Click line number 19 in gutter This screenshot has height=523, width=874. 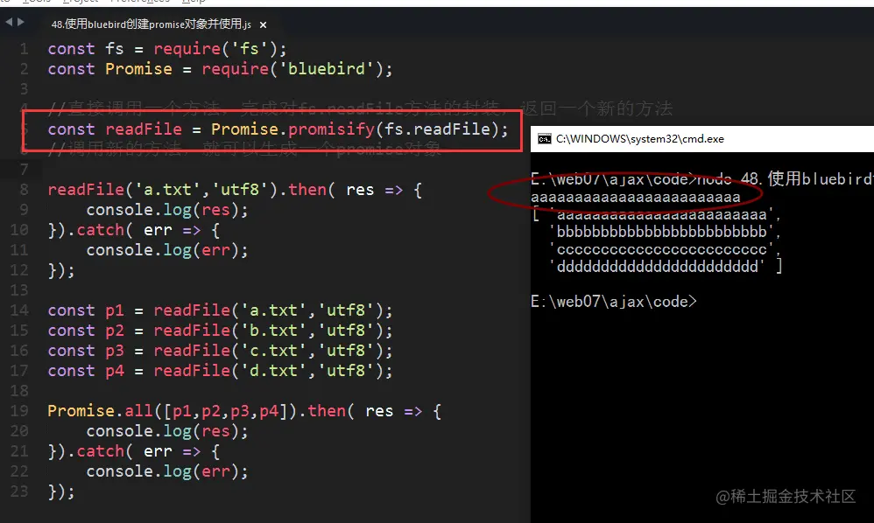[x=19, y=411]
